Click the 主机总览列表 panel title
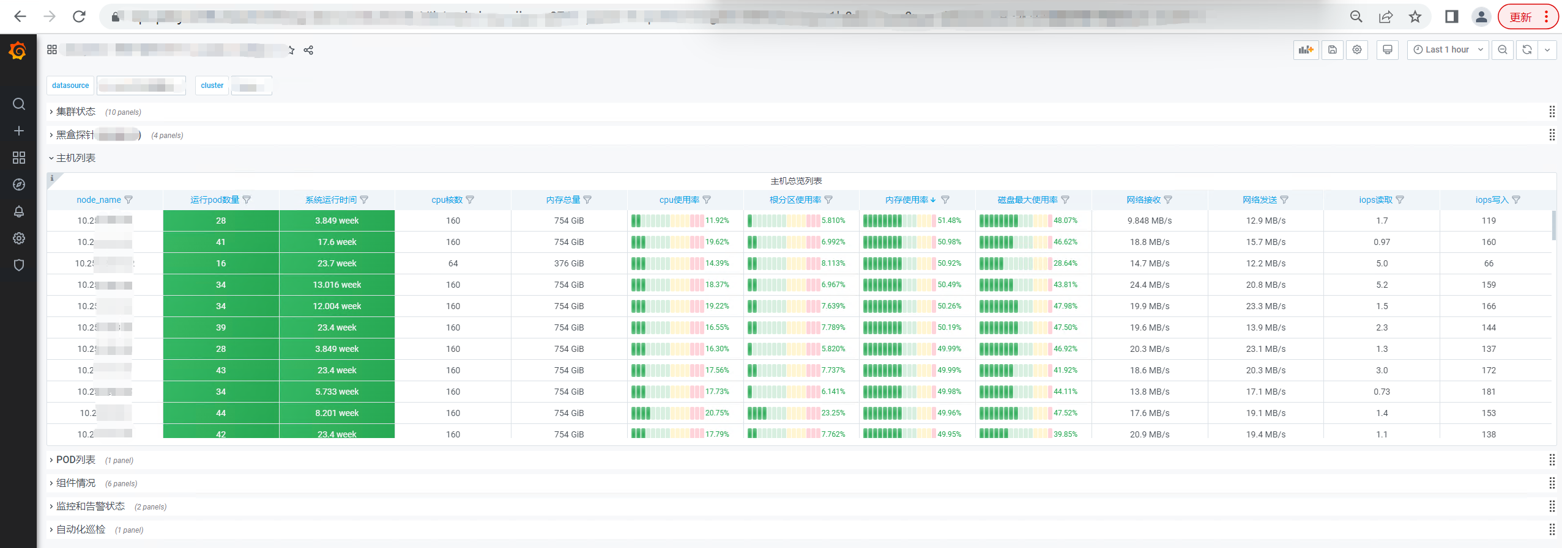The width and height of the screenshot is (1562, 548). (796, 181)
